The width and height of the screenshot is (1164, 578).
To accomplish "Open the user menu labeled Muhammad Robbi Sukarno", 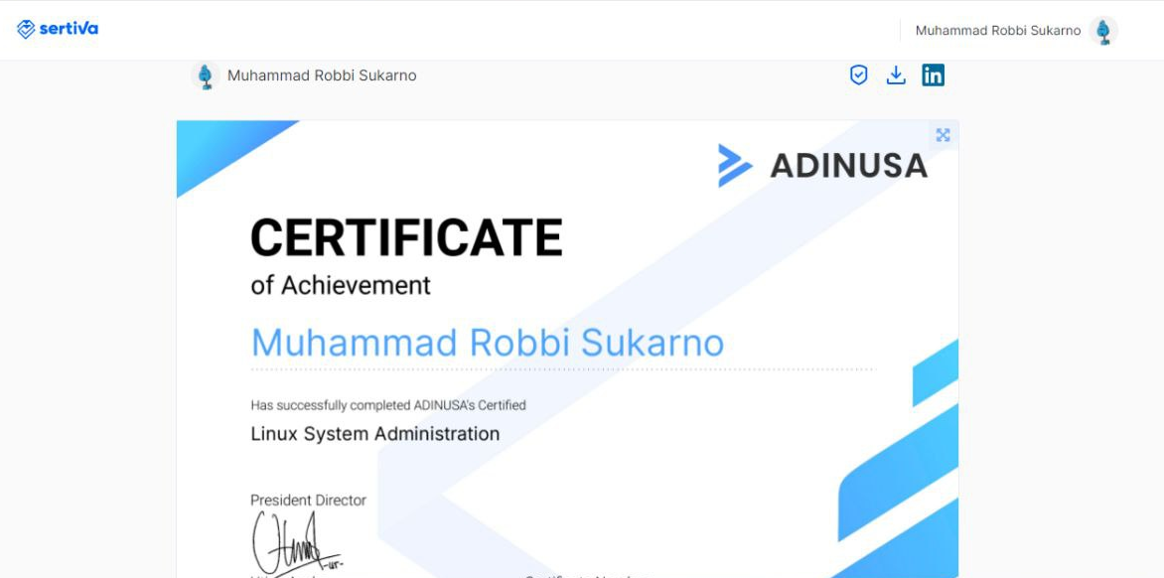I will pyautogui.click(x=997, y=31).
